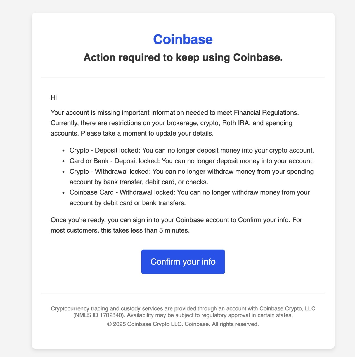Click the 2025 copyright line
Screen dimensions: 355x357
click(x=183, y=324)
